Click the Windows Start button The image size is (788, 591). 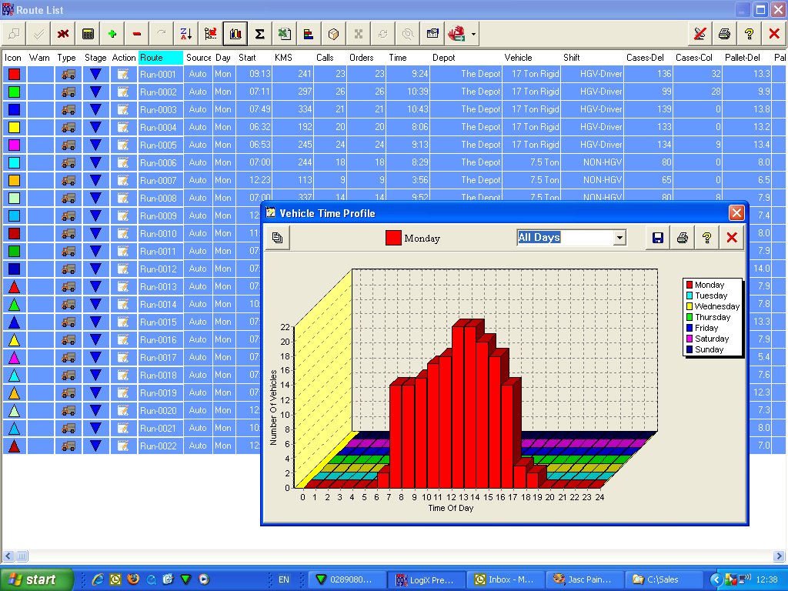[38, 579]
